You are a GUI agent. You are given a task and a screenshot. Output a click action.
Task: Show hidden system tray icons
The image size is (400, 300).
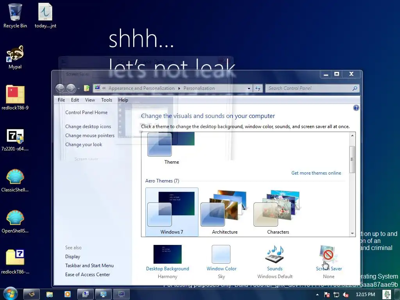point(317,295)
